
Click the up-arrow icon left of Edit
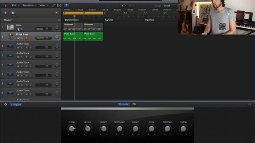coord(5,6)
